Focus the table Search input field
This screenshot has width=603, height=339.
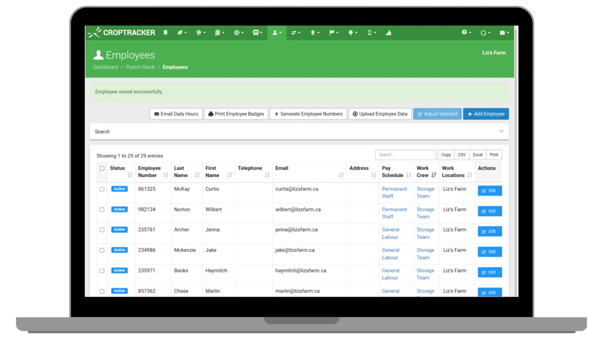[x=405, y=155]
